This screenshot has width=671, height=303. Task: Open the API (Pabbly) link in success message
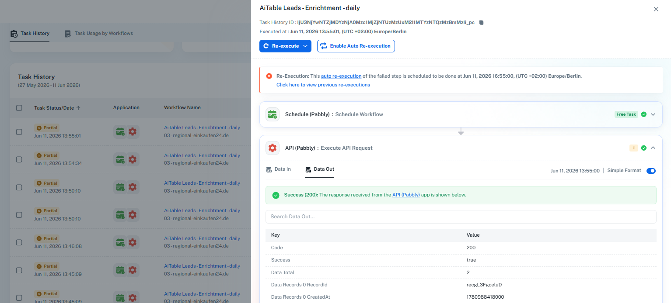click(406, 195)
